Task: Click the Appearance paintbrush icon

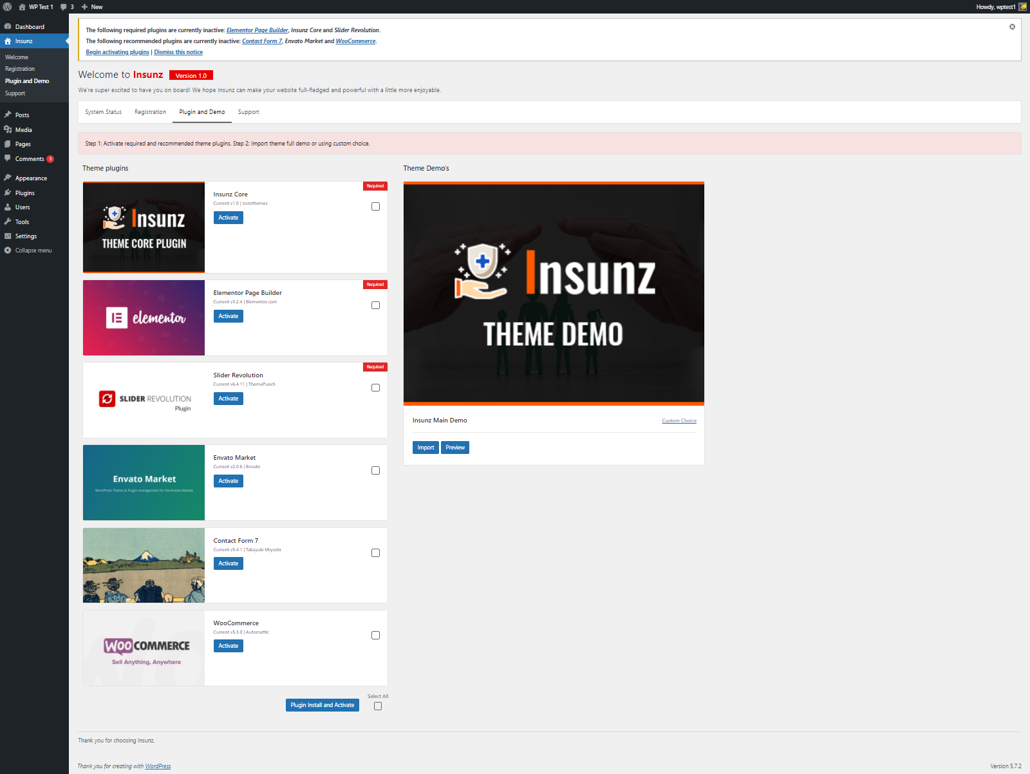Action: [8, 178]
